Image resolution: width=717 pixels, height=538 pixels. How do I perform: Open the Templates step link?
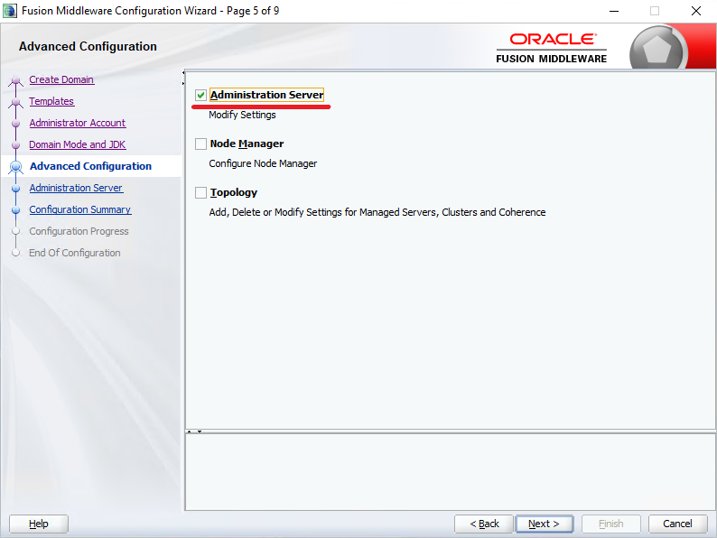tap(51, 101)
